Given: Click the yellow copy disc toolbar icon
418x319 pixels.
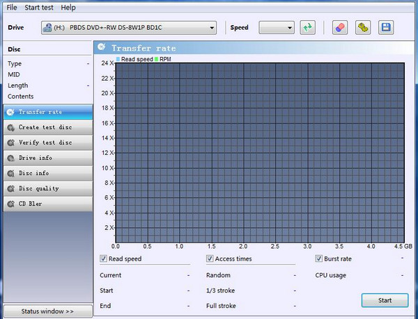Looking at the screenshot, I should point(362,28).
